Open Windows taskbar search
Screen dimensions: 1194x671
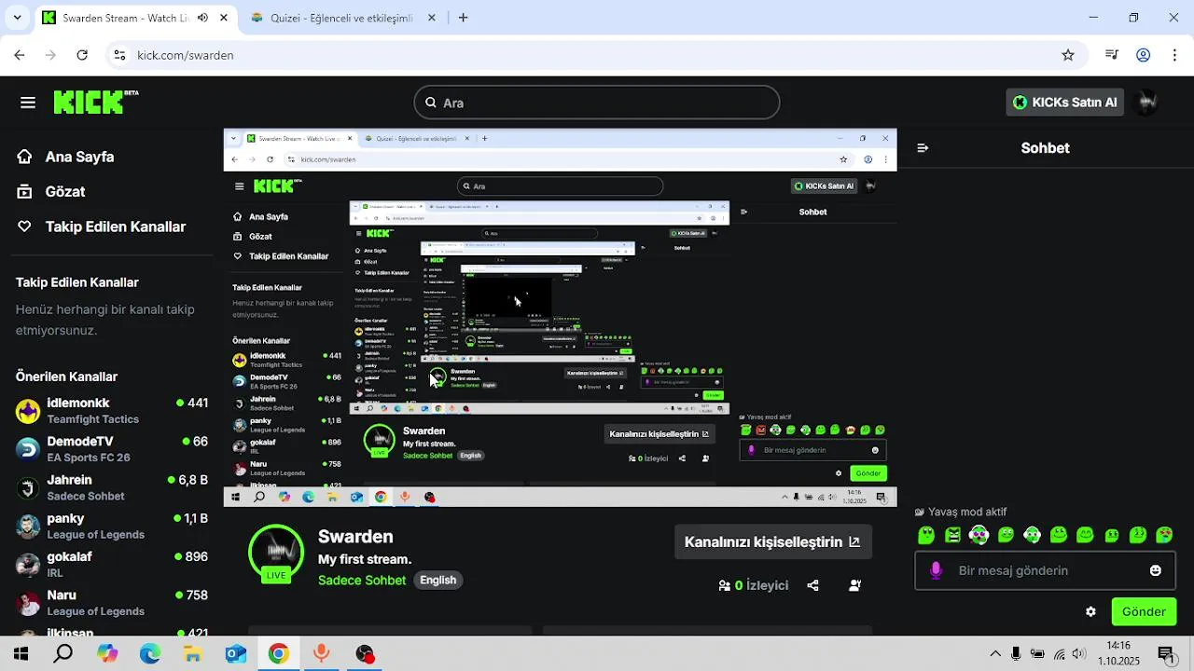[x=63, y=654]
